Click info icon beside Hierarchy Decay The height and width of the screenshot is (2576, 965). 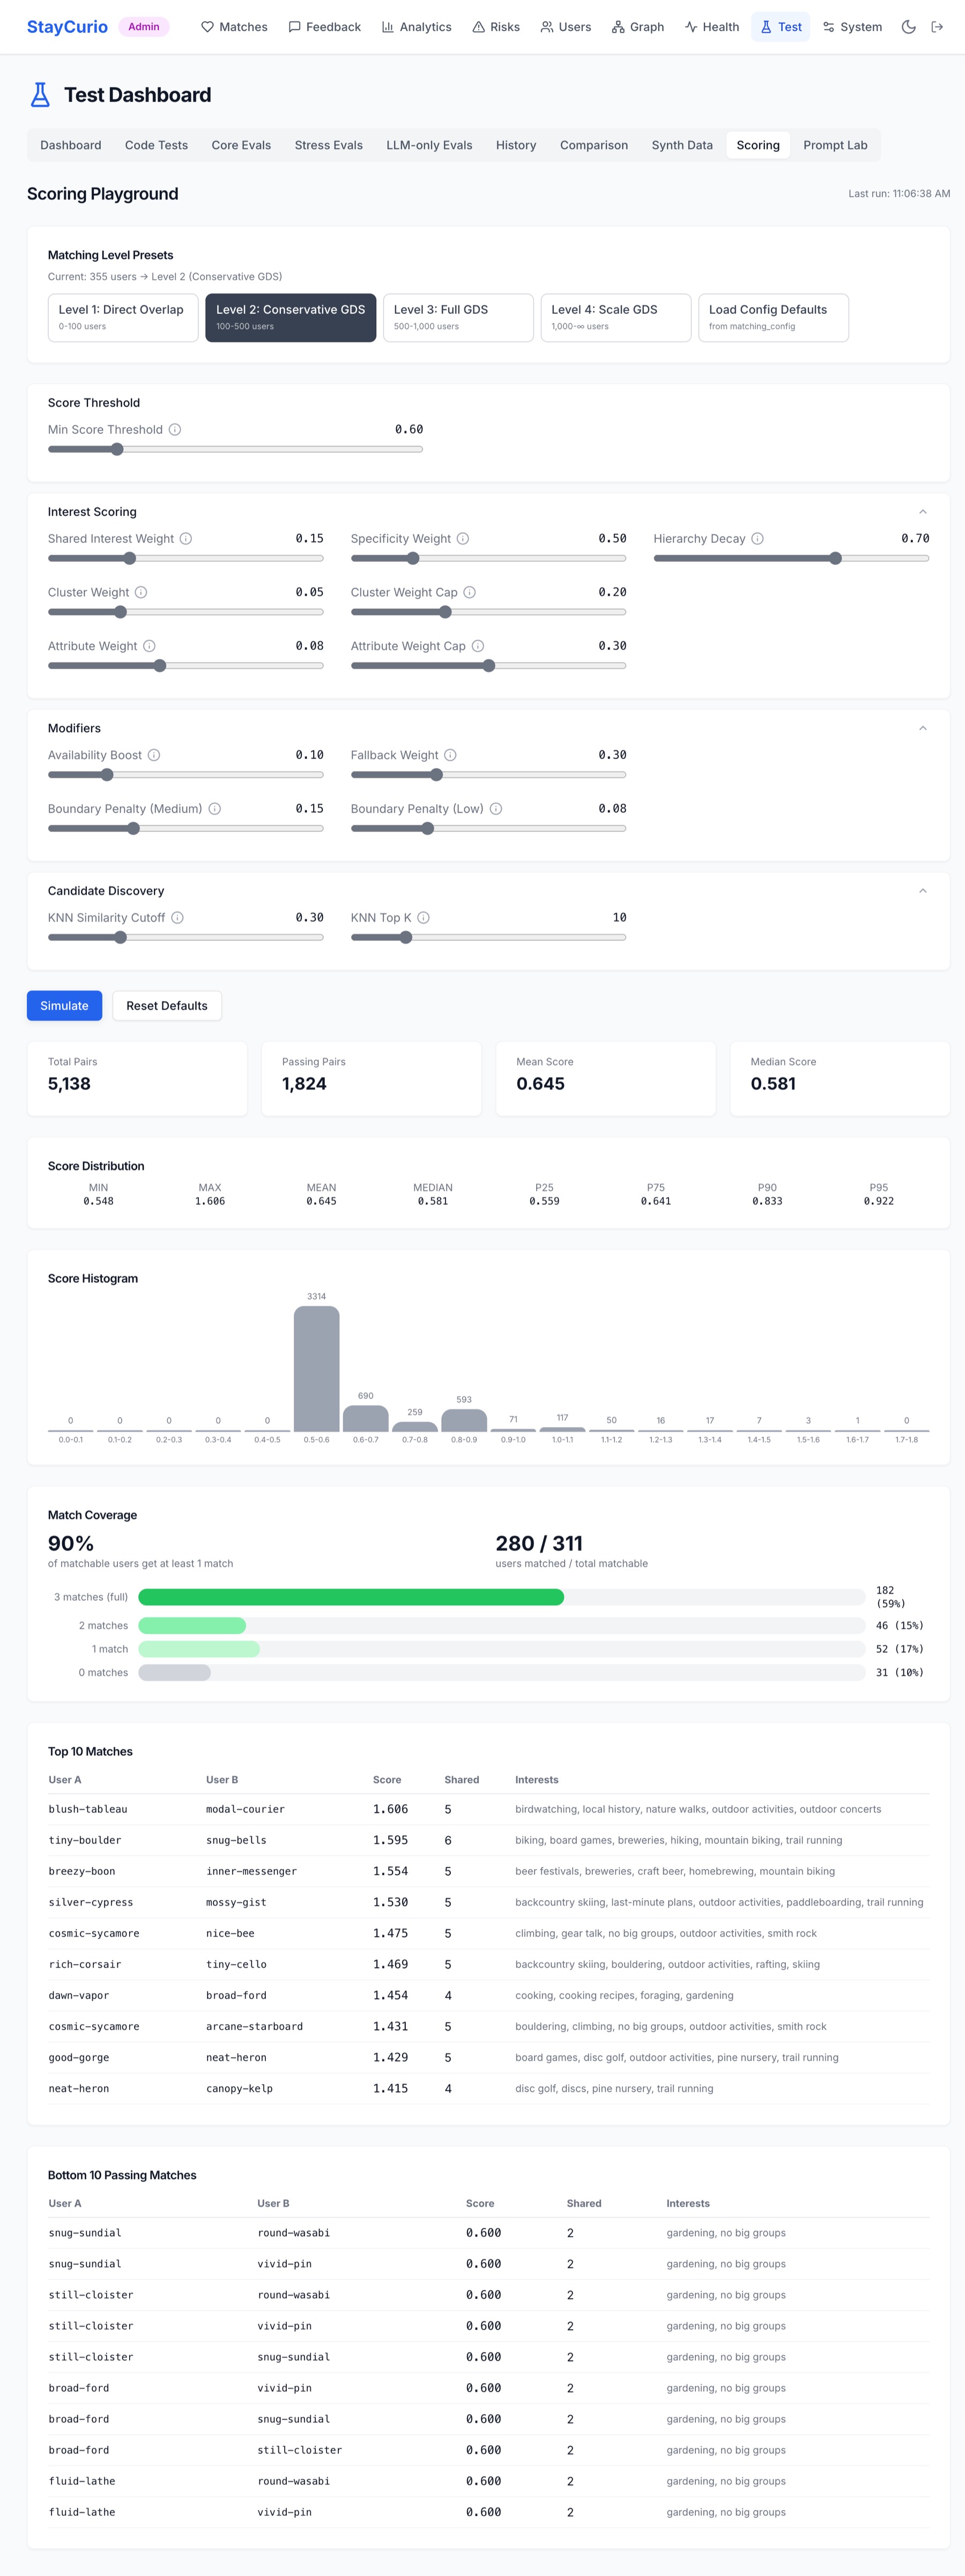click(x=757, y=539)
